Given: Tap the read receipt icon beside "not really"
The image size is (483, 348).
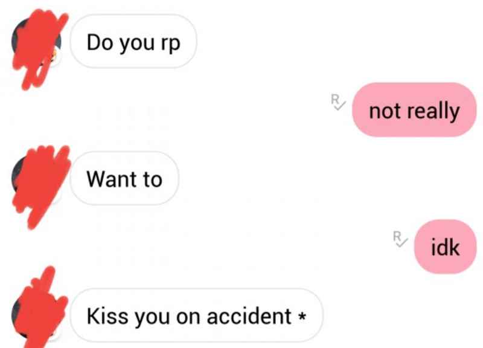Looking at the screenshot, I should point(337,102).
